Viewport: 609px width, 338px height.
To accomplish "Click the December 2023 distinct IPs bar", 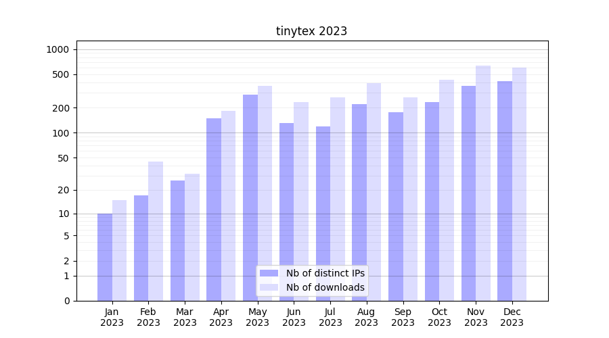I will coord(505,191).
